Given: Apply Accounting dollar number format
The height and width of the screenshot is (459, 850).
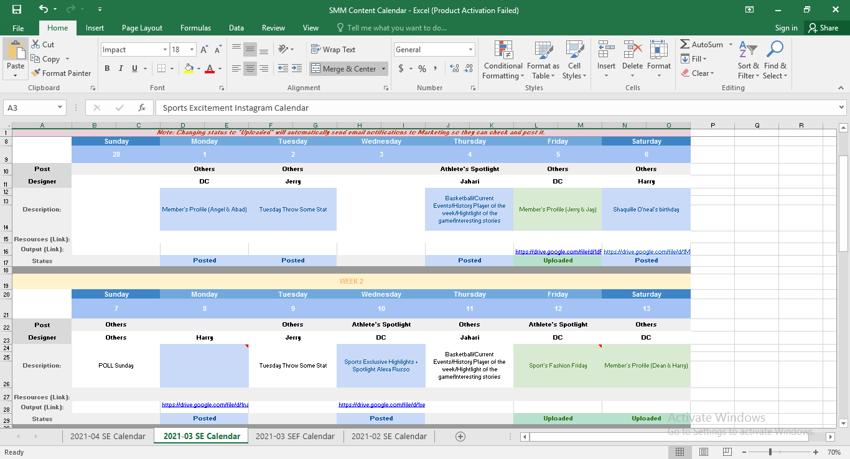Looking at the screenshot, I should [401, 68].
